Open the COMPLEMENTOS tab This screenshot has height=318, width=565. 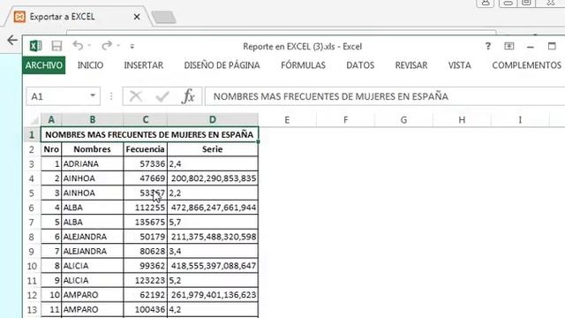pos(526,65)
